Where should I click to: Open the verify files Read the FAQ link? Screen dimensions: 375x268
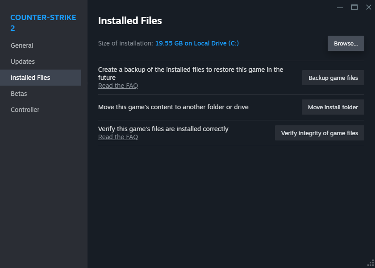pos(118,137)
